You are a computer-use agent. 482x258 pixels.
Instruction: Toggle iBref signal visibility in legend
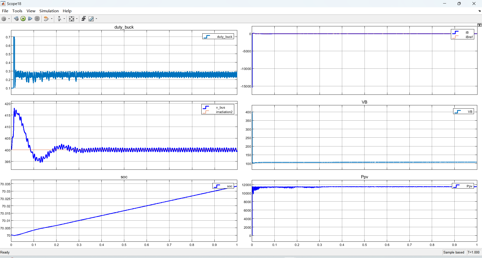(x=469, y=37)
